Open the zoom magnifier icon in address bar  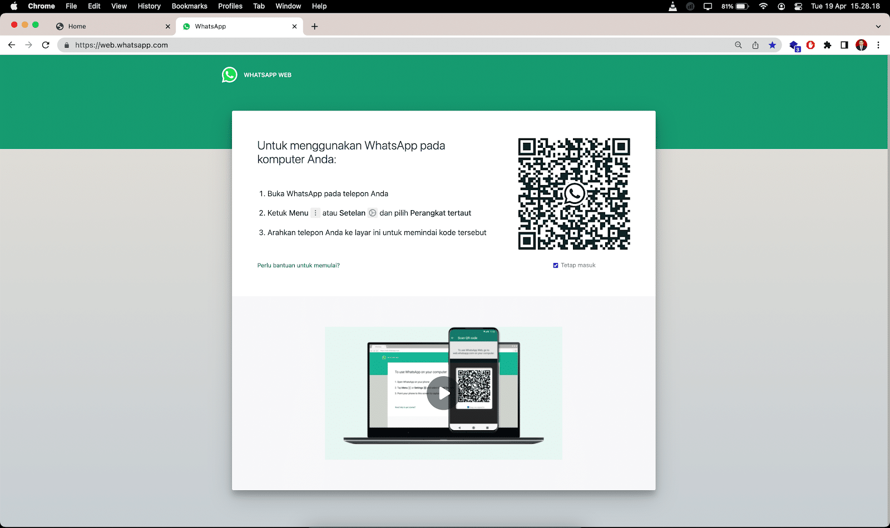click(x=738, y=45)
